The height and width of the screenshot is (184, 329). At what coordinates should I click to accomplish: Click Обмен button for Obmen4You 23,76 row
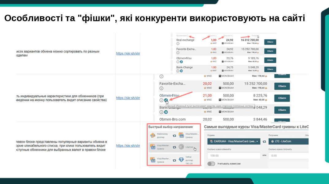pyautogui.click(x=270, y=60)
